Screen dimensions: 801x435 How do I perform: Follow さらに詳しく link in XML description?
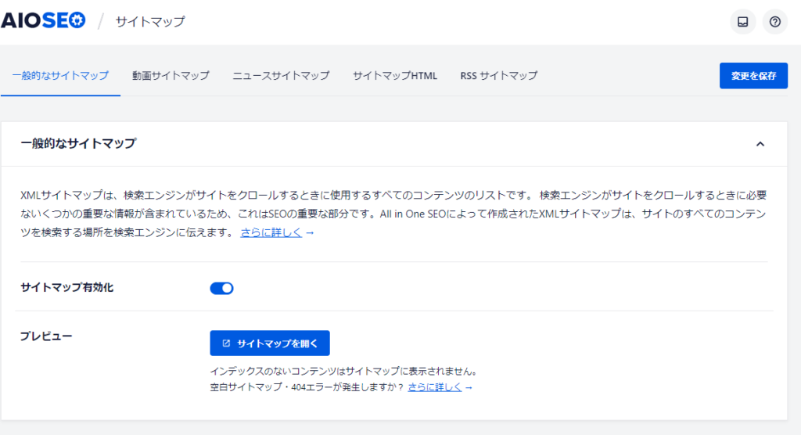pyautogui.click(x=271, y=232)
